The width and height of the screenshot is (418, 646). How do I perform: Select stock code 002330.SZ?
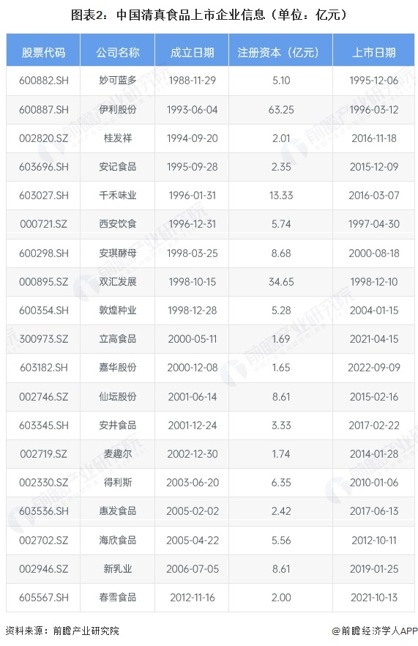coord(44,483)
